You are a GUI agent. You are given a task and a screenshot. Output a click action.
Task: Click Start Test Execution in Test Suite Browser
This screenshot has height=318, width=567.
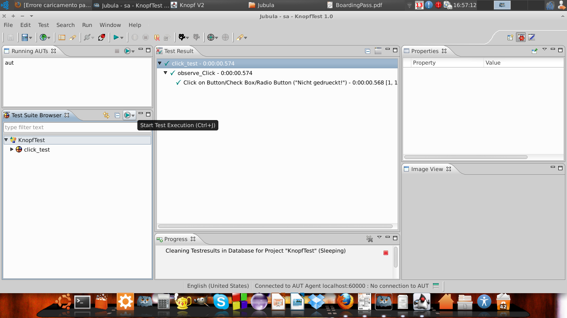[127, 115]
